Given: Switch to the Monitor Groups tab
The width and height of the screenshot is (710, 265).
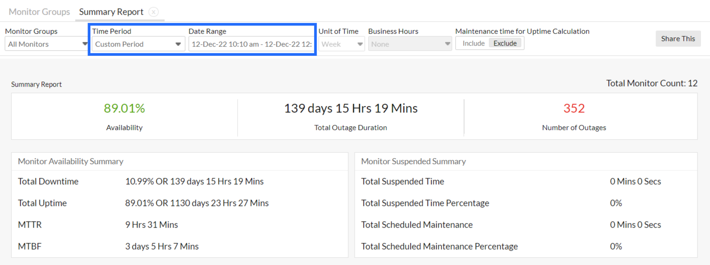Looking at the screenshot, I should coord(39,12).
